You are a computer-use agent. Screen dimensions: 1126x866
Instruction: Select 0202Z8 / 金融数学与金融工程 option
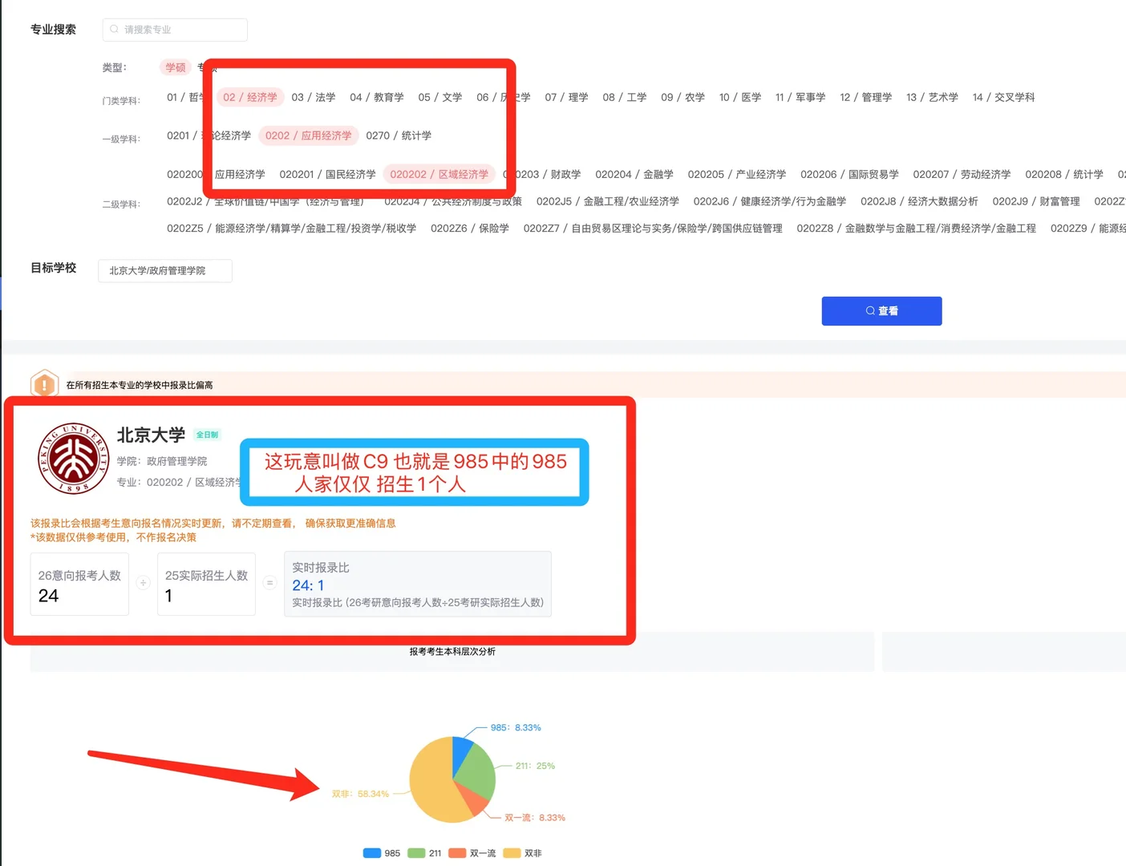(917, 229)
